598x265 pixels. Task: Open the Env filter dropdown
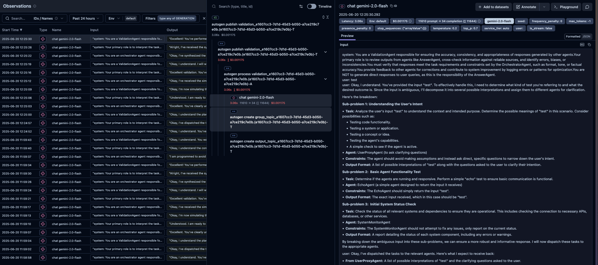click(114, 18)
